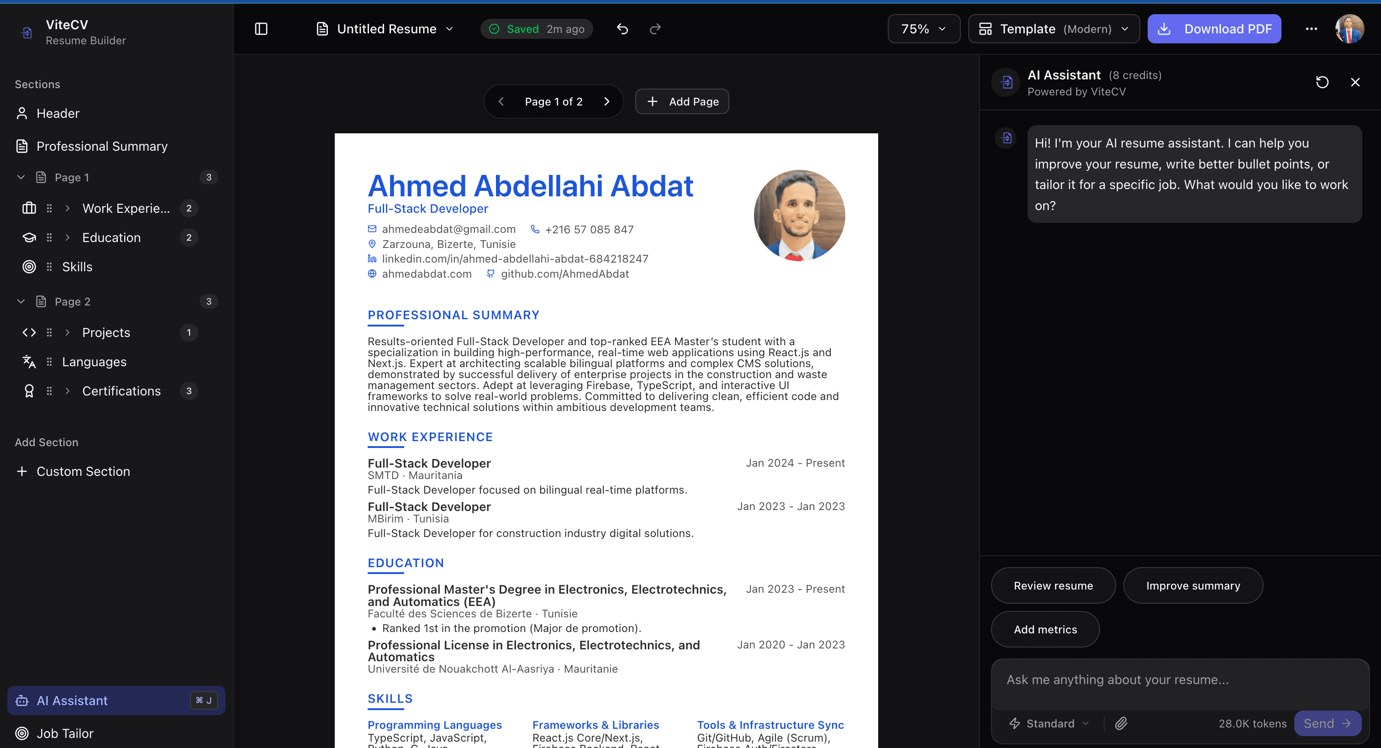Image resolution: width=1381 pixels, height=748 pixels.
Task: Download the resume as PDF
Action: tap(1214, 28)
